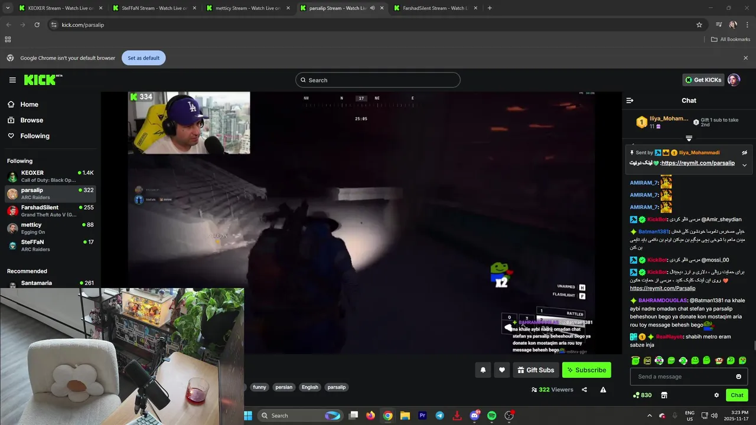
Task: Show hidden system tray icons
Action: [x=650, y=416]
